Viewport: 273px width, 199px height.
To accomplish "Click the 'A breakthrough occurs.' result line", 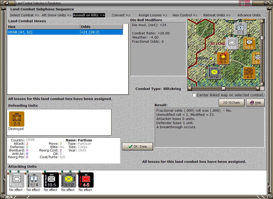I will [176, 127].
